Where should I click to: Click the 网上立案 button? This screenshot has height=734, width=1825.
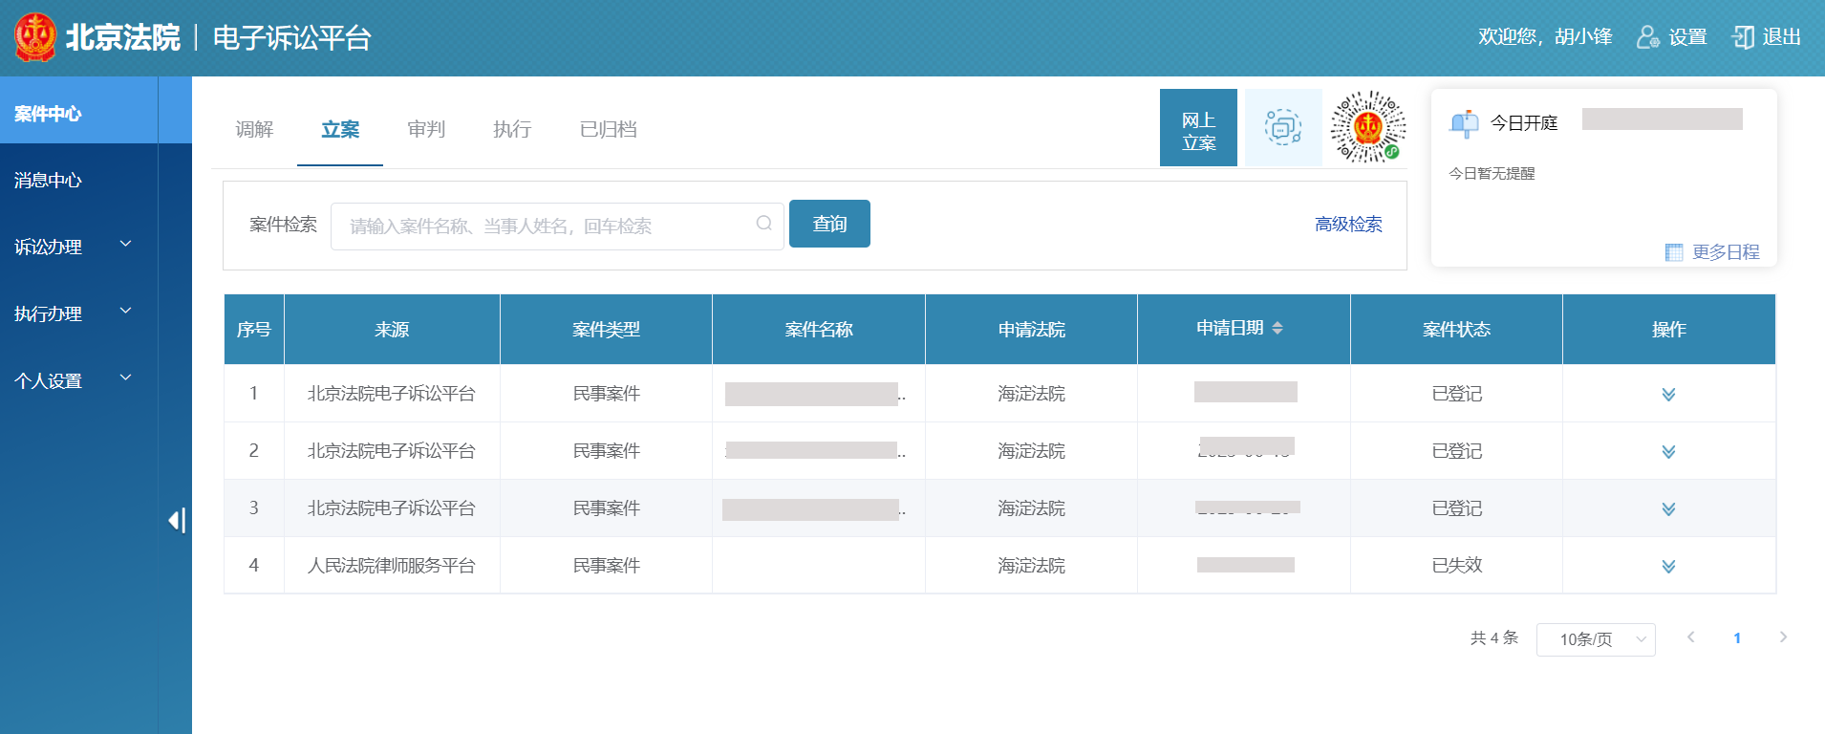(1198, 127)
